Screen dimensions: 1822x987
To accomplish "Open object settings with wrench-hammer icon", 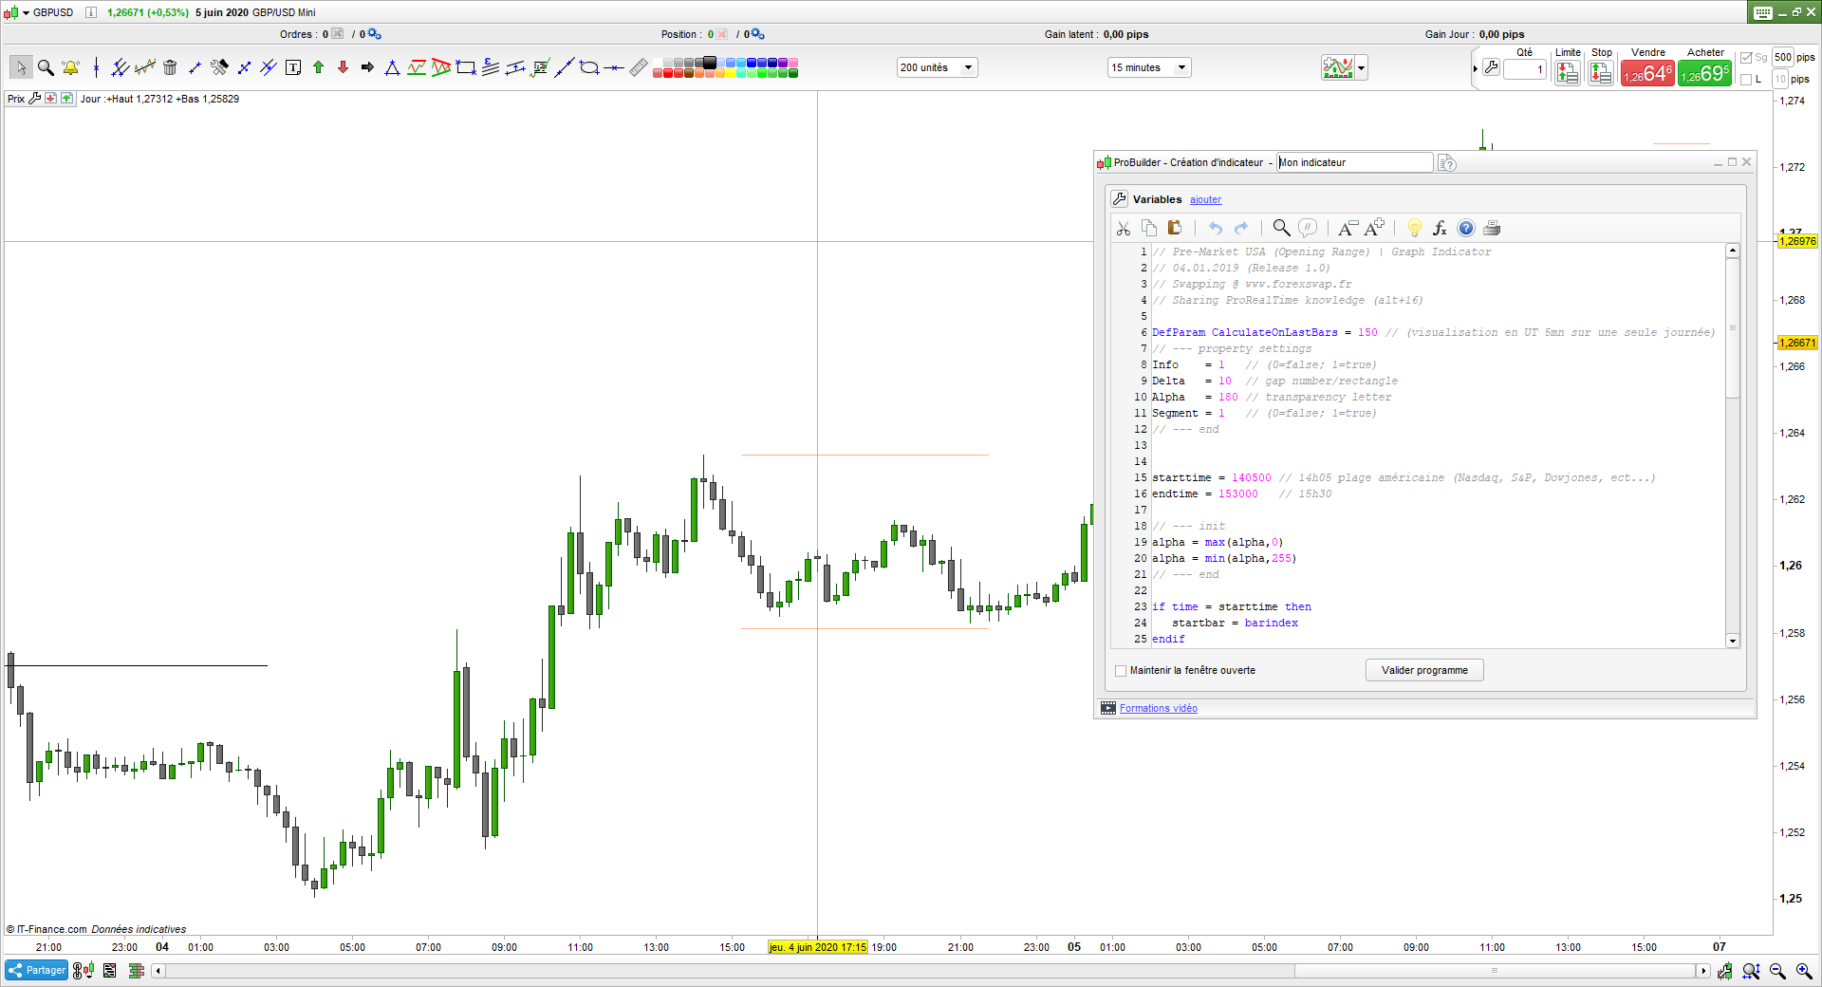I will (219, 67).
